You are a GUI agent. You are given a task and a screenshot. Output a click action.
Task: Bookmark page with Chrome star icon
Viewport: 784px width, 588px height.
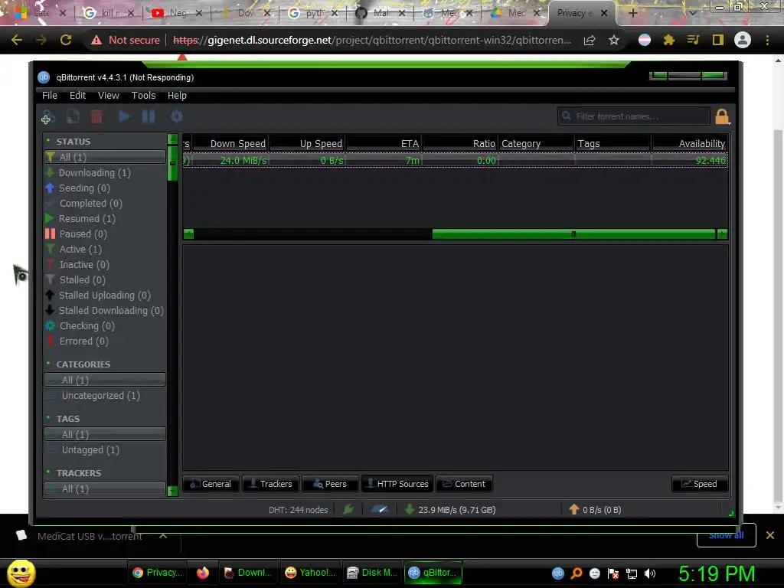614,40
